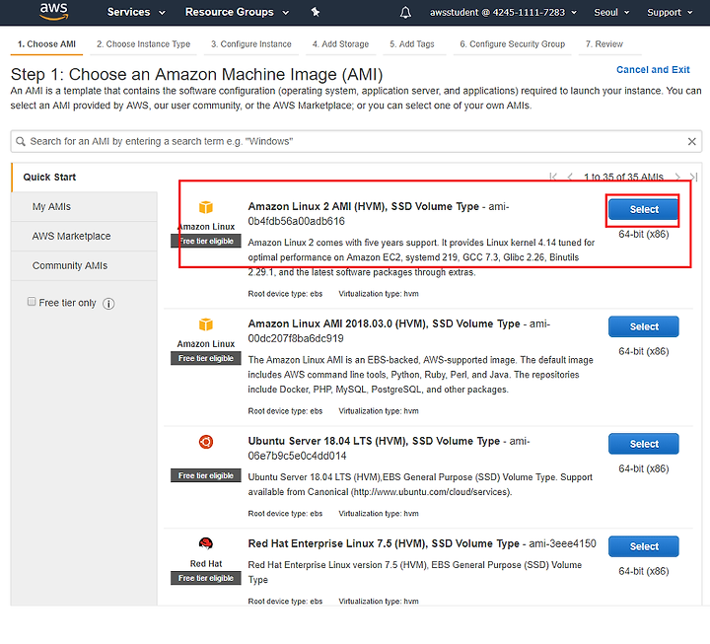Switch to 6. Configure Security Group tab
710x644 pixels.
pos(512,44)
